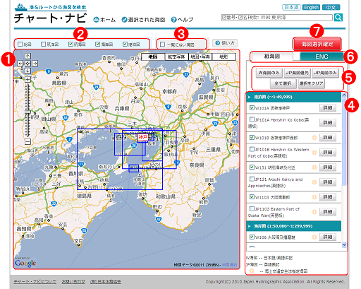361x289 pixels.
Task: Click the orange safety mark beside W1103
Action: click(314, 197)
